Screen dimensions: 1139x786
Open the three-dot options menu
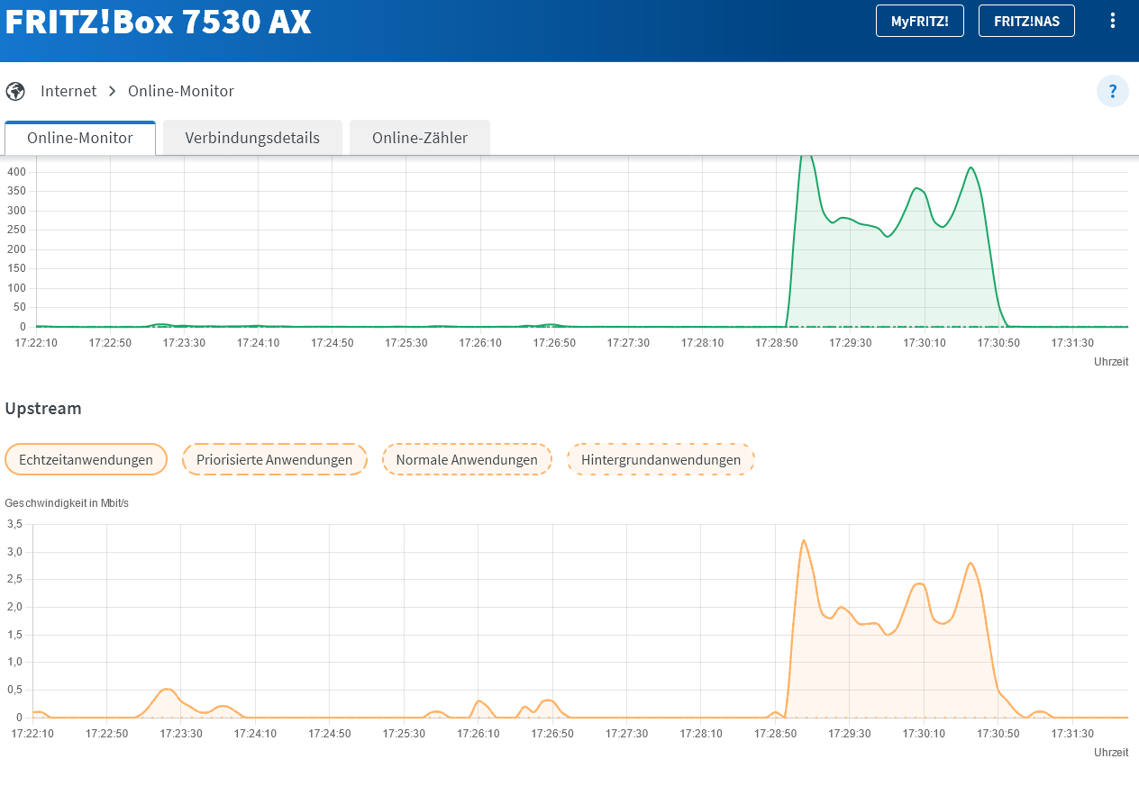(x=1113, y=21)
